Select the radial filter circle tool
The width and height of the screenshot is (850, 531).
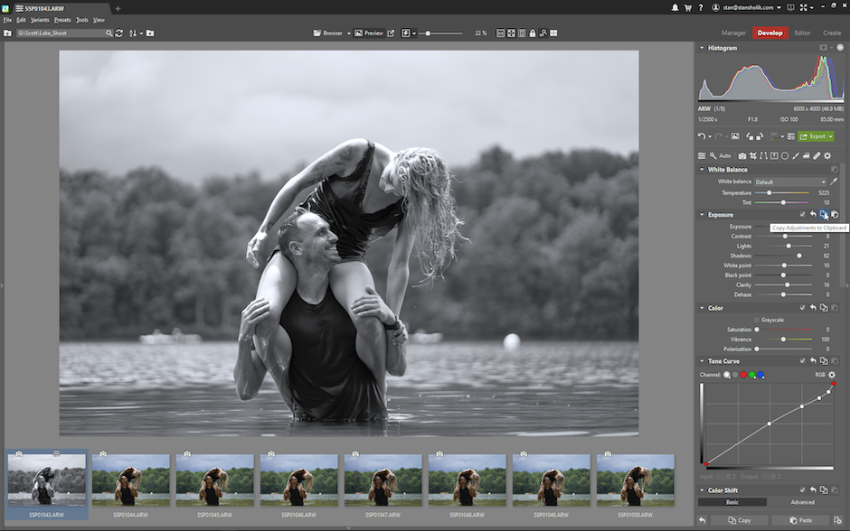pos(784,156)
